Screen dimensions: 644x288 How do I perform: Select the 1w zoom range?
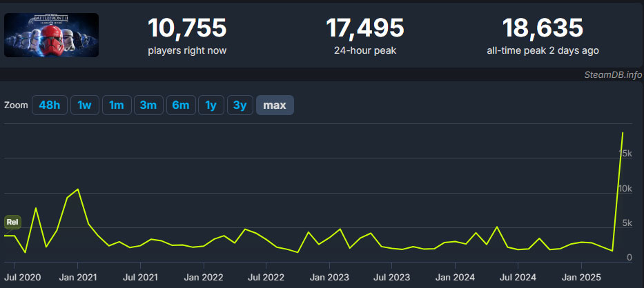pos(84,105)
